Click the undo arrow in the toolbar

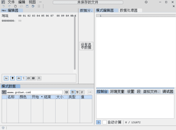4,6
